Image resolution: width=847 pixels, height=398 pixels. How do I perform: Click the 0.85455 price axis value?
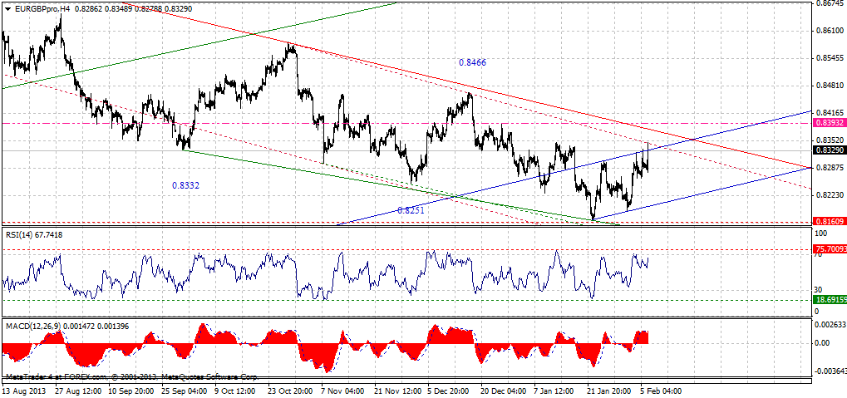pos(830,58)
